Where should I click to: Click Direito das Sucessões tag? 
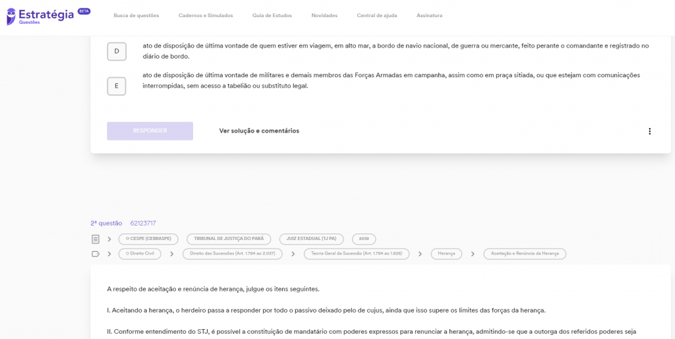[233, 254]
